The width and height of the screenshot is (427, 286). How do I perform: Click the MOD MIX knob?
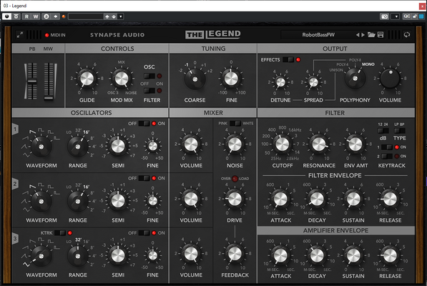[122, 79]
